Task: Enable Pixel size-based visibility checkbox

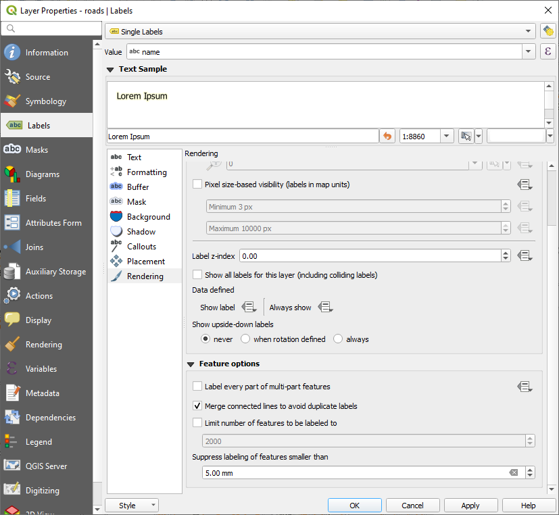Action: (197, 184)
